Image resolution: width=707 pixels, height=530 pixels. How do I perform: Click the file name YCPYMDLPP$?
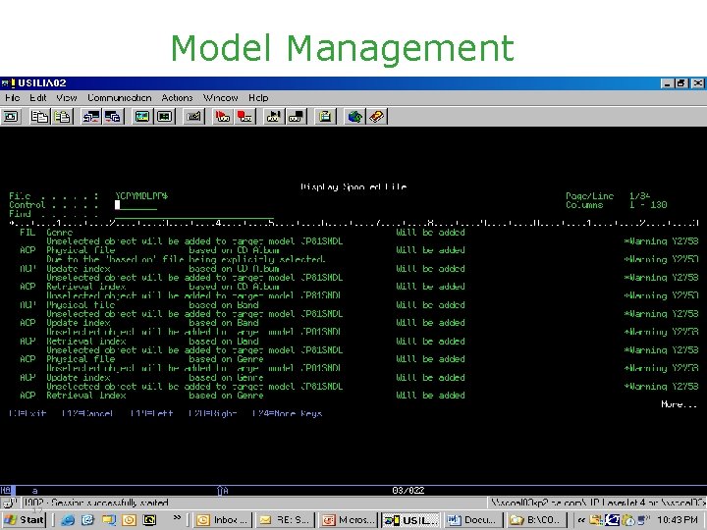point(141,196)
